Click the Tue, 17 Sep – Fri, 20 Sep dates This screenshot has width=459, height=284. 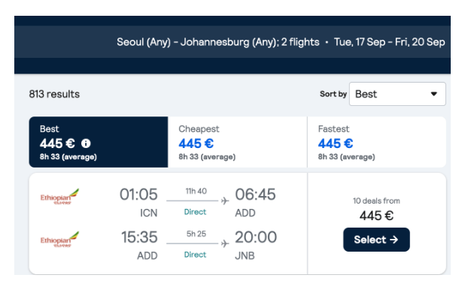tap(389, 42)
